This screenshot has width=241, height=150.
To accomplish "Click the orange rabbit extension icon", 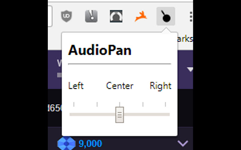I will point(141,16).
